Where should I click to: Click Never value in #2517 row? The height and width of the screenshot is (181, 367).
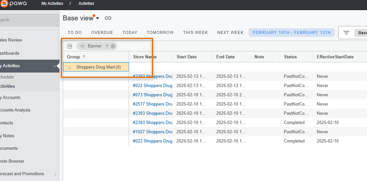click(x=323, y=104)
